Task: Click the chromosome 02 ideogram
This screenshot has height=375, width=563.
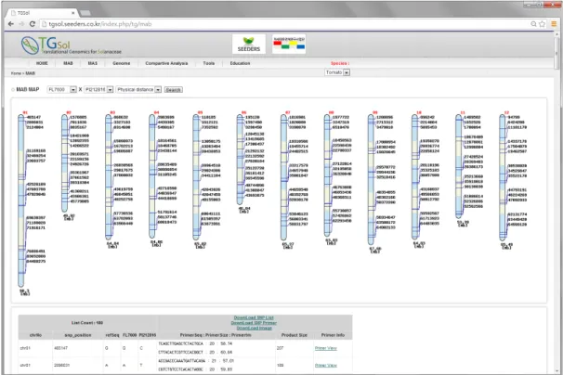Action: pyautogui.click(x=65, y=163)
